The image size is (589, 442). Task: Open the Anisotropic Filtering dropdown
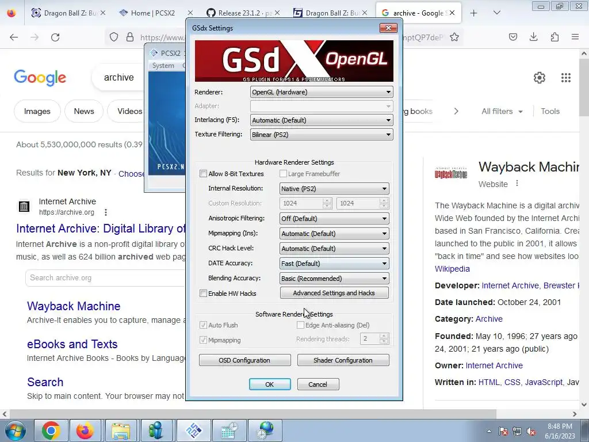(334, 218)
